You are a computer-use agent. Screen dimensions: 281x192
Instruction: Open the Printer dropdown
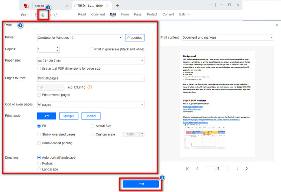80,38
